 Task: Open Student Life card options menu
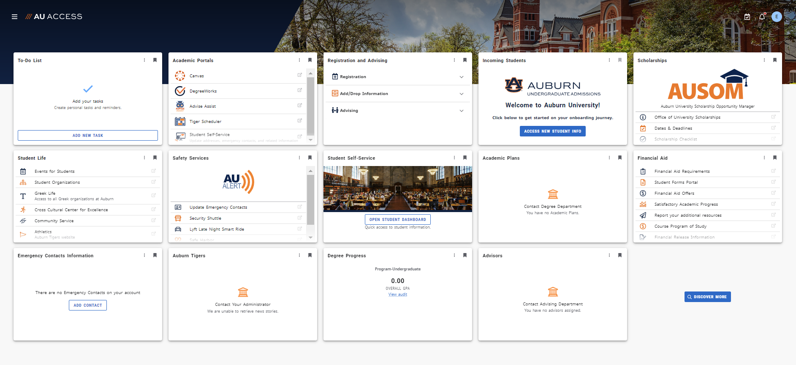tap(144, 158)
